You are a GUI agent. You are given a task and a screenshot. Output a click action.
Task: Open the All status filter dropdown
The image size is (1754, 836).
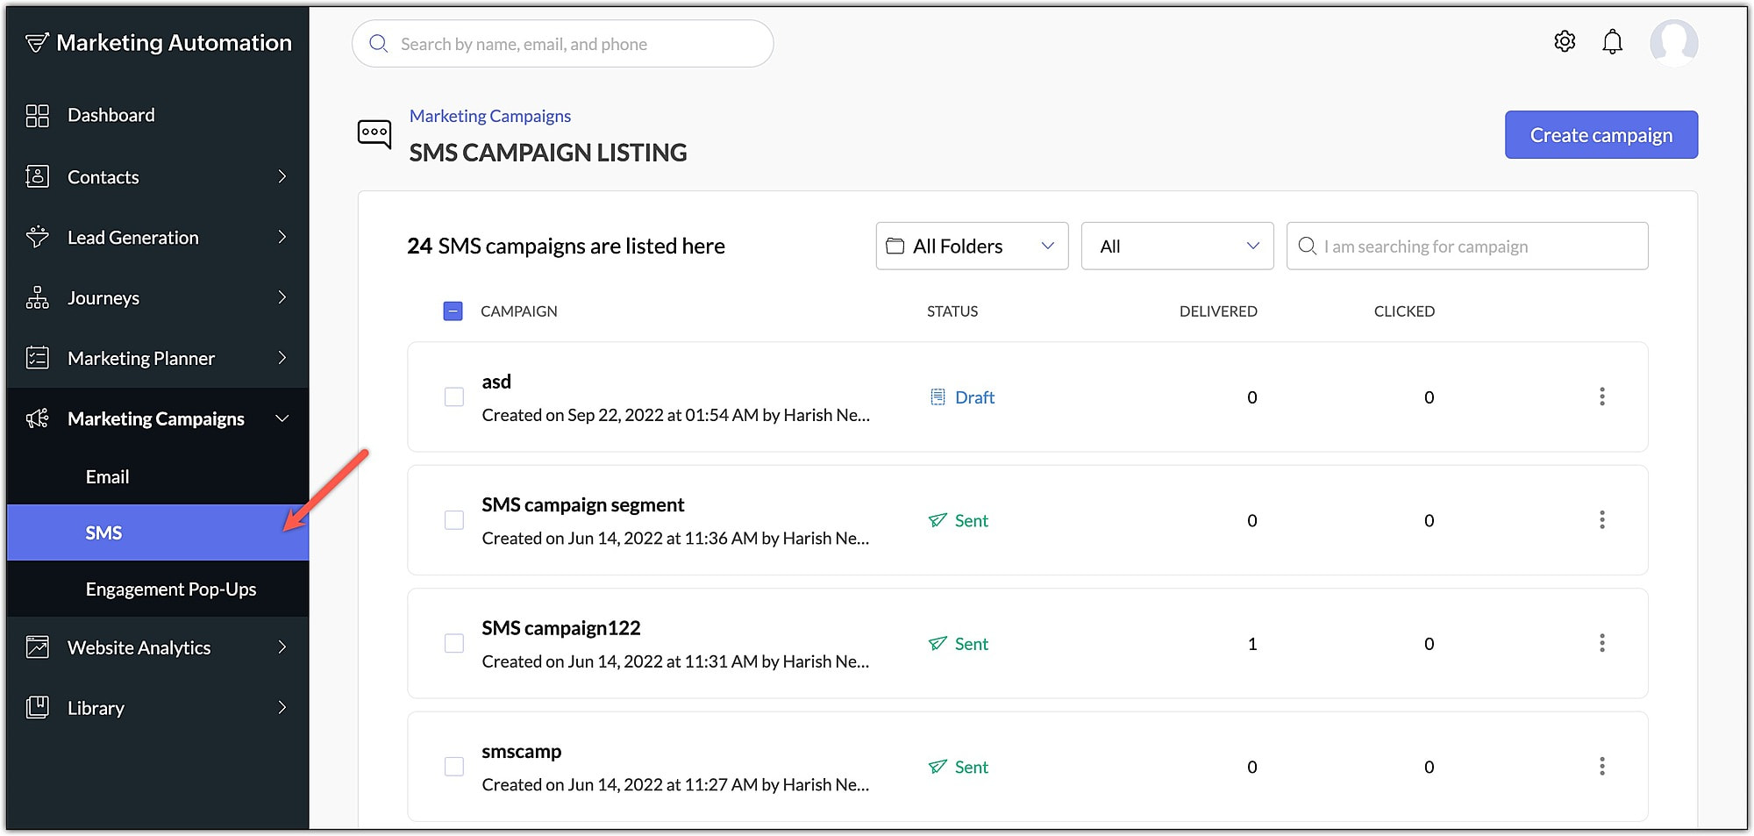click(1177, 247)
